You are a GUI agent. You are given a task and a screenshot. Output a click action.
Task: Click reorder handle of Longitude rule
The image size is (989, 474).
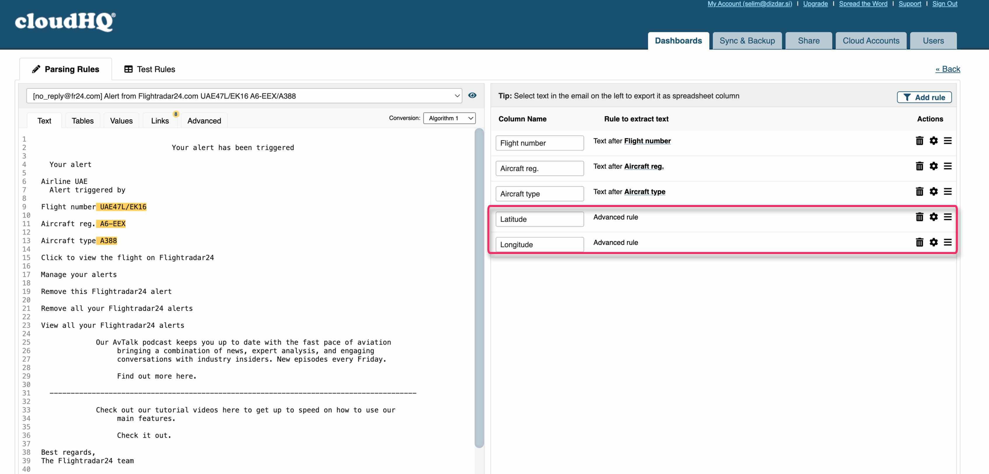(948, 242)
